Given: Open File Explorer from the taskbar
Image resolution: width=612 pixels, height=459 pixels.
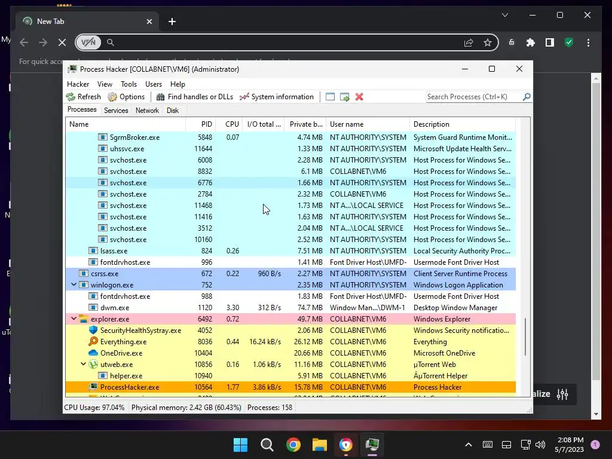Looking at the screenshot, I should click(320, 445).
